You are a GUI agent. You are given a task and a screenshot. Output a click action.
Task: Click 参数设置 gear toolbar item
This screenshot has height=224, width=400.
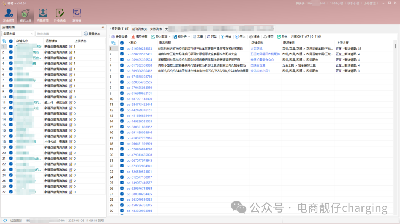[119, 37]
